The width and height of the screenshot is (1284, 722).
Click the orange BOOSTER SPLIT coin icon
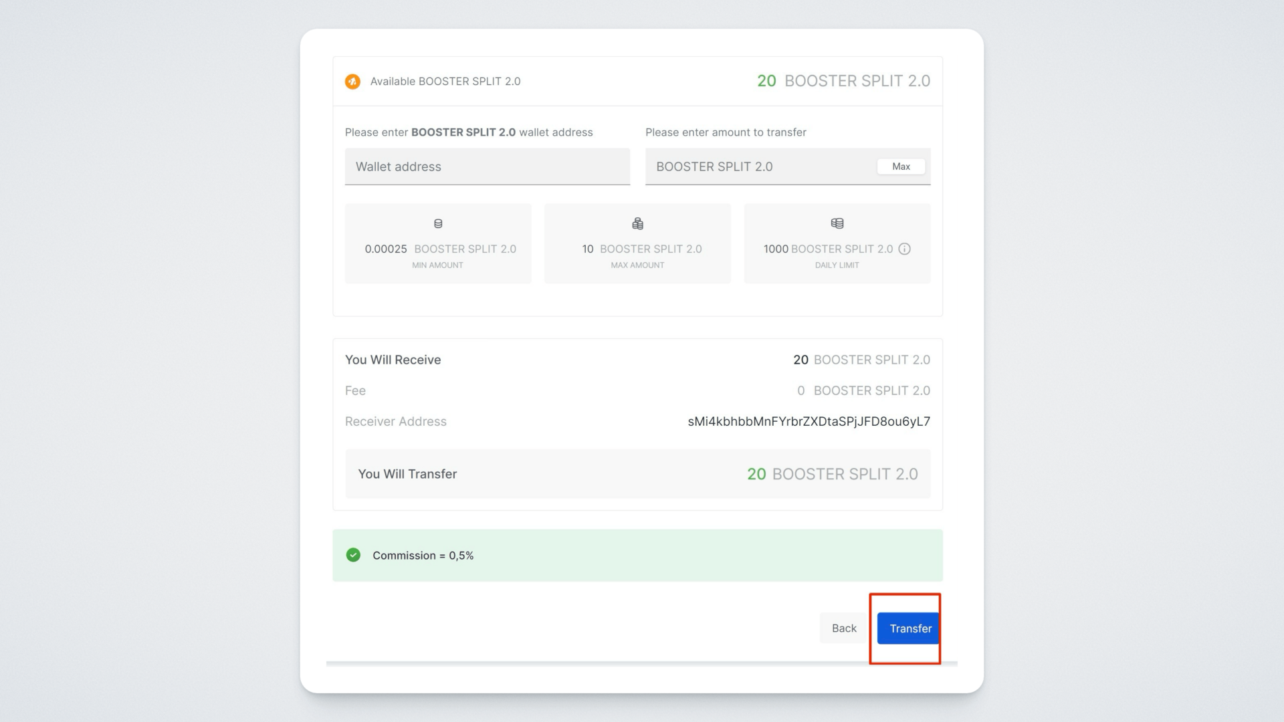pyautogui.click(x=352, y=82)
